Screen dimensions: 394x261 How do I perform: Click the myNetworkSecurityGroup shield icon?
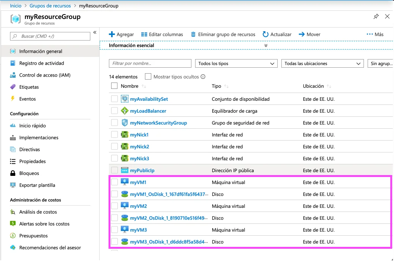point(125,123)
